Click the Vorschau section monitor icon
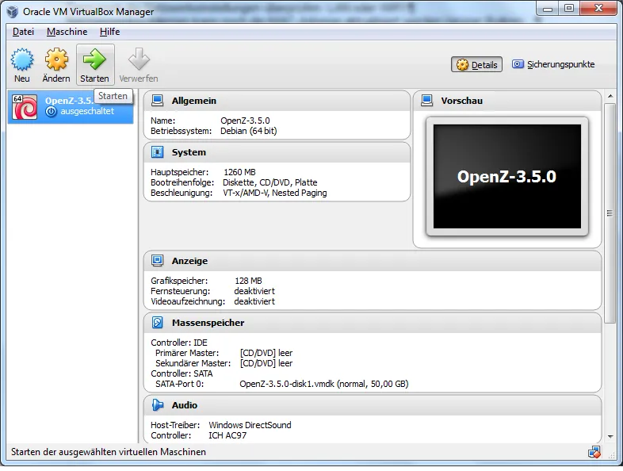The image size is (623, 471). (x=426, y=101)
